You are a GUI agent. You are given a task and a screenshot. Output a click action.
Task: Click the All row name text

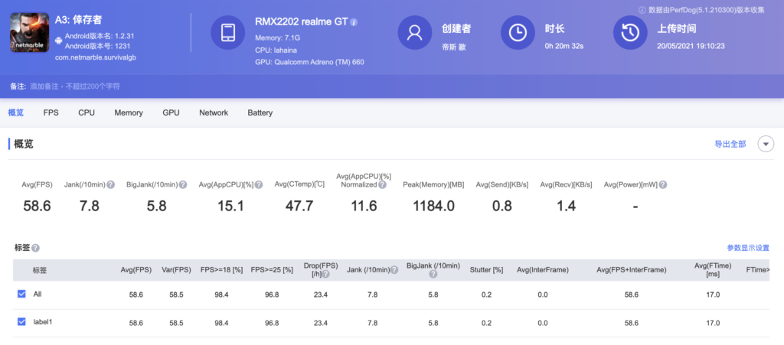38,294
